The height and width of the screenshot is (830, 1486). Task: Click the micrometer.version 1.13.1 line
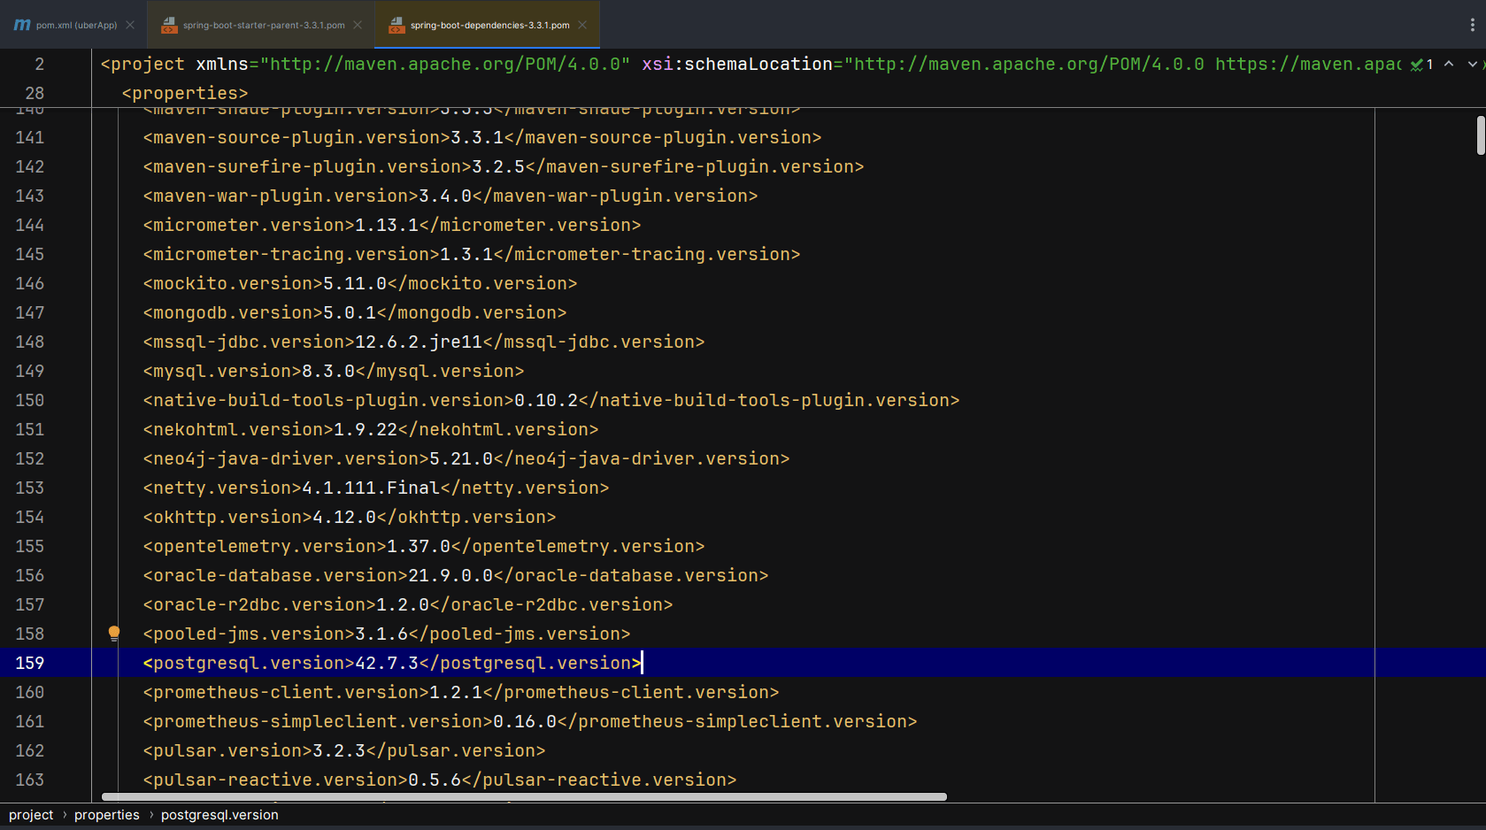392,225
